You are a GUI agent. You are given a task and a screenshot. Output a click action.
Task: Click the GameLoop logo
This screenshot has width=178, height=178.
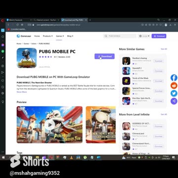click(24, 36)
